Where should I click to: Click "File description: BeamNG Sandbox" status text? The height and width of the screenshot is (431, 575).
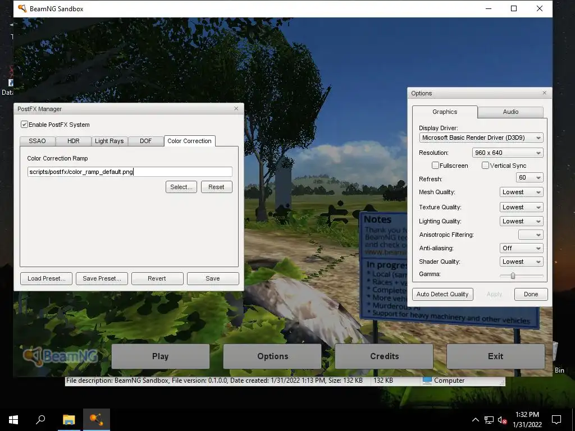[x=118, y=380]
